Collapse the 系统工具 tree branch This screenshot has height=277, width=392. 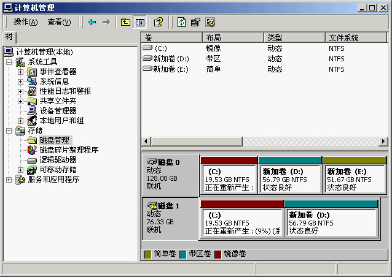(9, 62)
